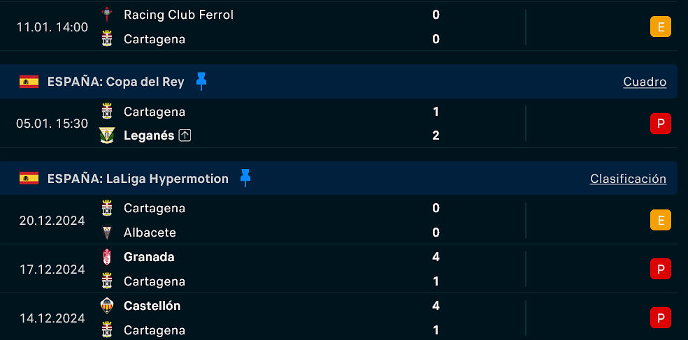Viewport: 688px width, 340px height.
Task: Click the Leganés advancing arrow icon
Action: click(x=185, y=136)
